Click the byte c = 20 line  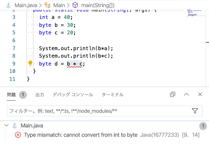pos(57,33)
